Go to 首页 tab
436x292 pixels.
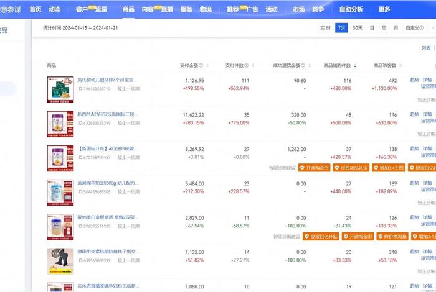coord(36,9)
